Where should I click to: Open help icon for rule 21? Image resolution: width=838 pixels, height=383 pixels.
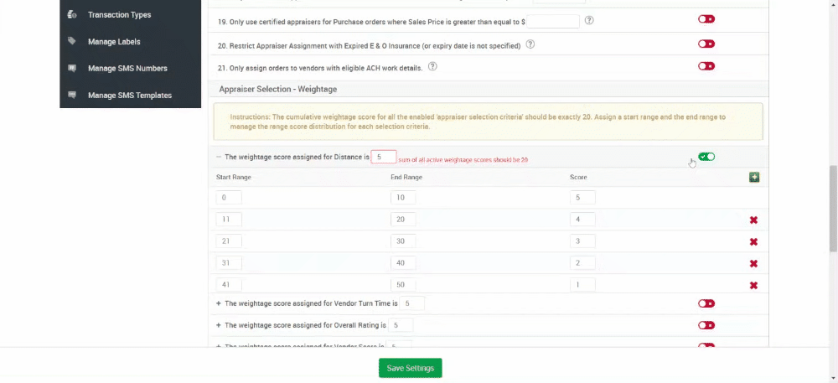pos(433,67)
